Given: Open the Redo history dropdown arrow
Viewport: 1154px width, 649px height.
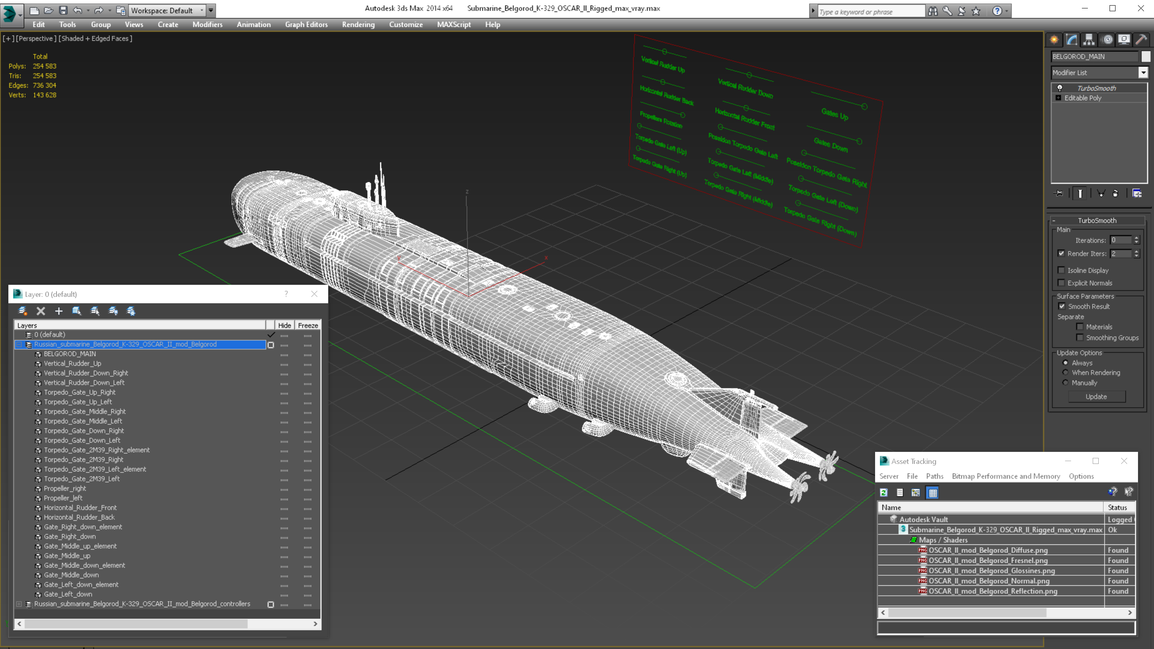Looking at the screenshot, I should point(109,10).
